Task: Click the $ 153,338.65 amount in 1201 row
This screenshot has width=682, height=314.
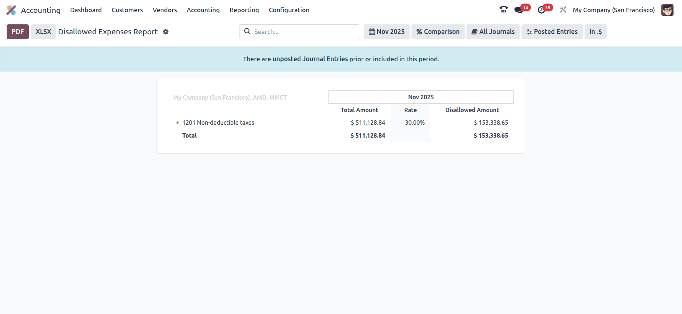Action: pyautogui.click(x=491, y=123)
